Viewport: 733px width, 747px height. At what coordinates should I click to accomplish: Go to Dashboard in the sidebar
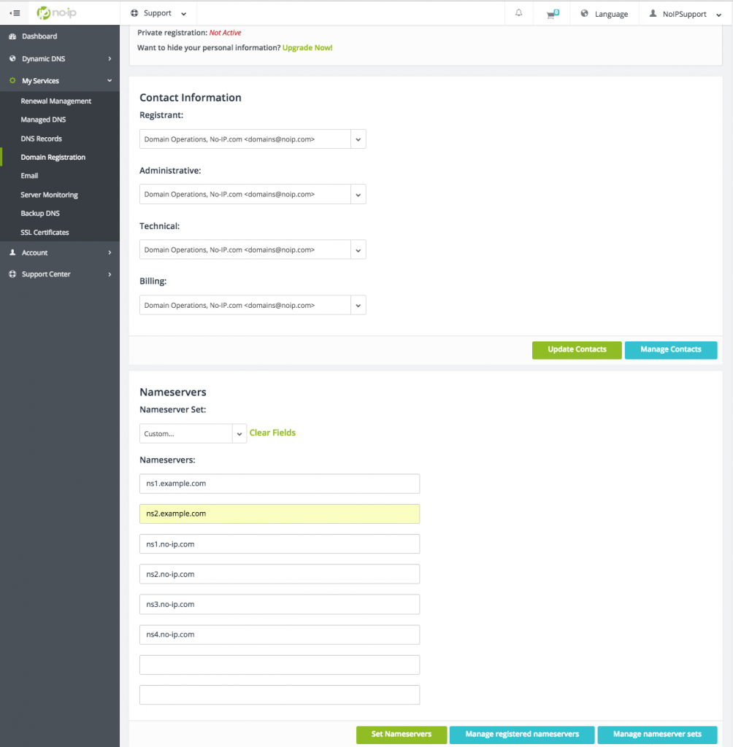point(39,36)
